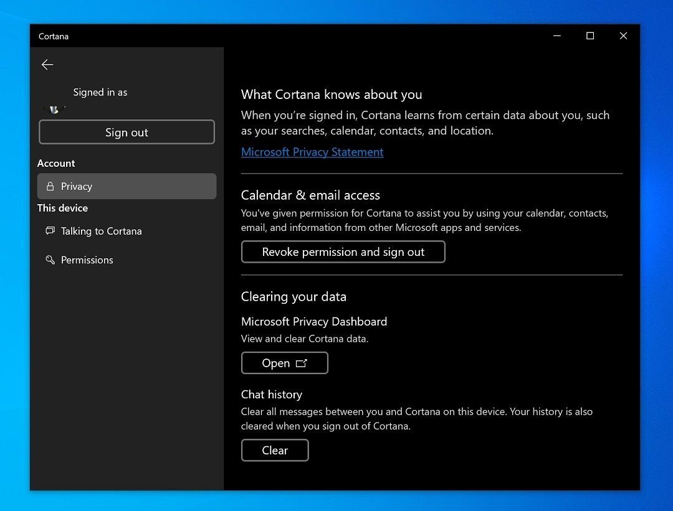Click the key icon next to Permissions
This screenshot has width=673, height=511.
pos(50,260)
